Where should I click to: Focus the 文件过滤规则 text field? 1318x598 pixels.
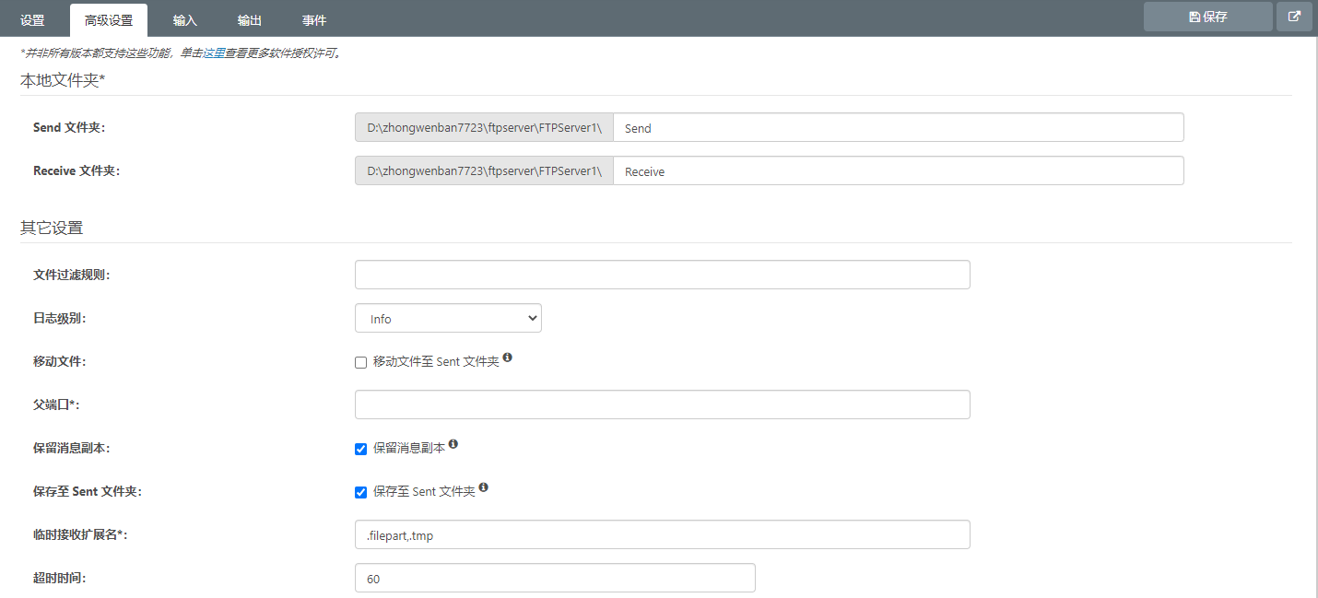coord(662,275)
